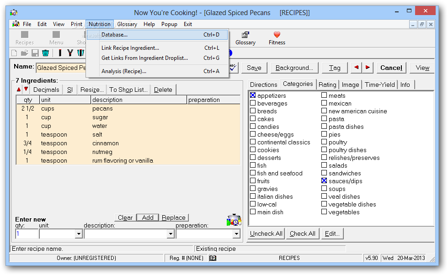Click the Add ingredient button
The height and width of the screenshot is (275, 448).
pos(148,217)
